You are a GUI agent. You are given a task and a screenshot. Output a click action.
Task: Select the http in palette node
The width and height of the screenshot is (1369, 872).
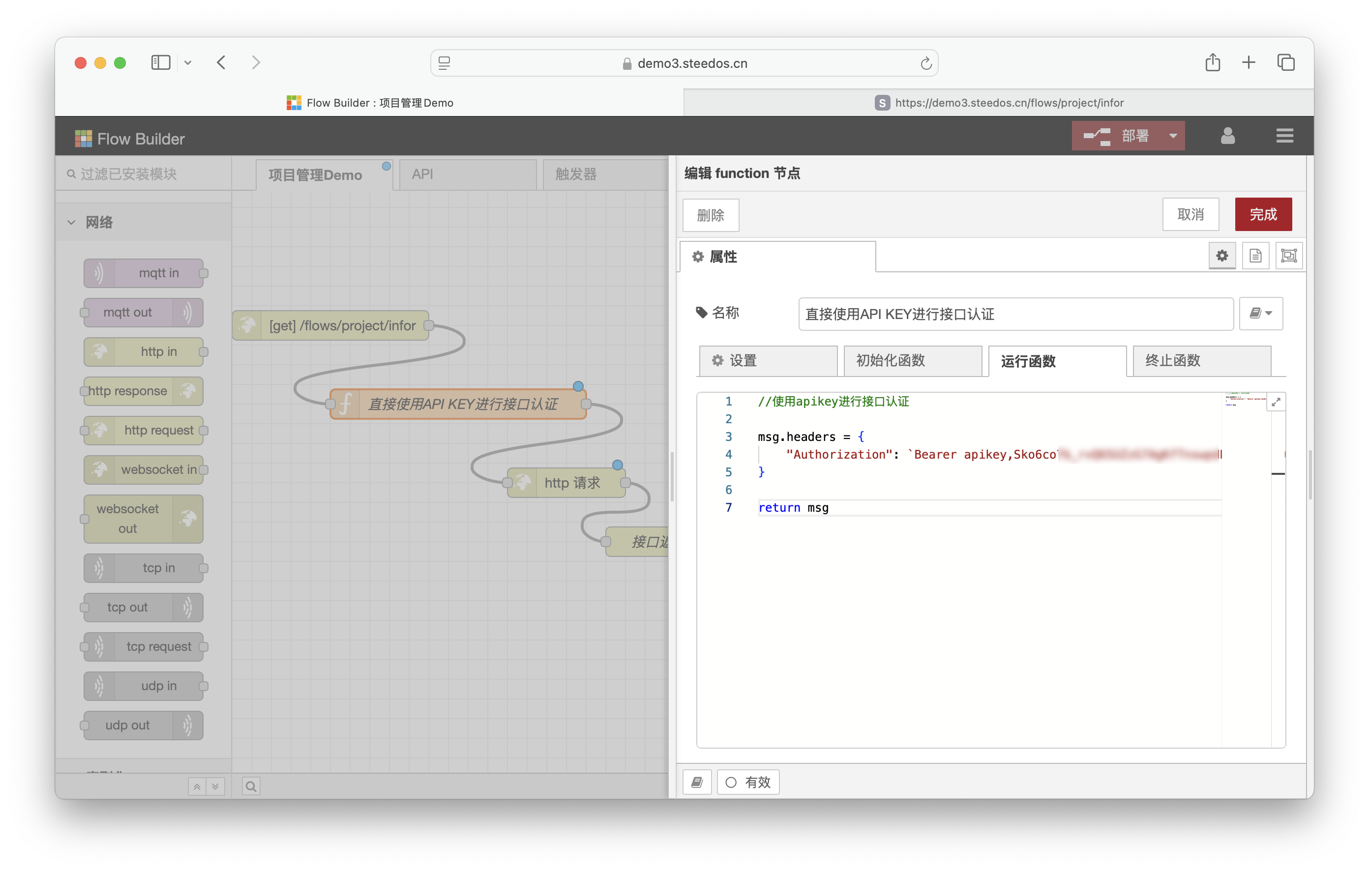point(143,351)
